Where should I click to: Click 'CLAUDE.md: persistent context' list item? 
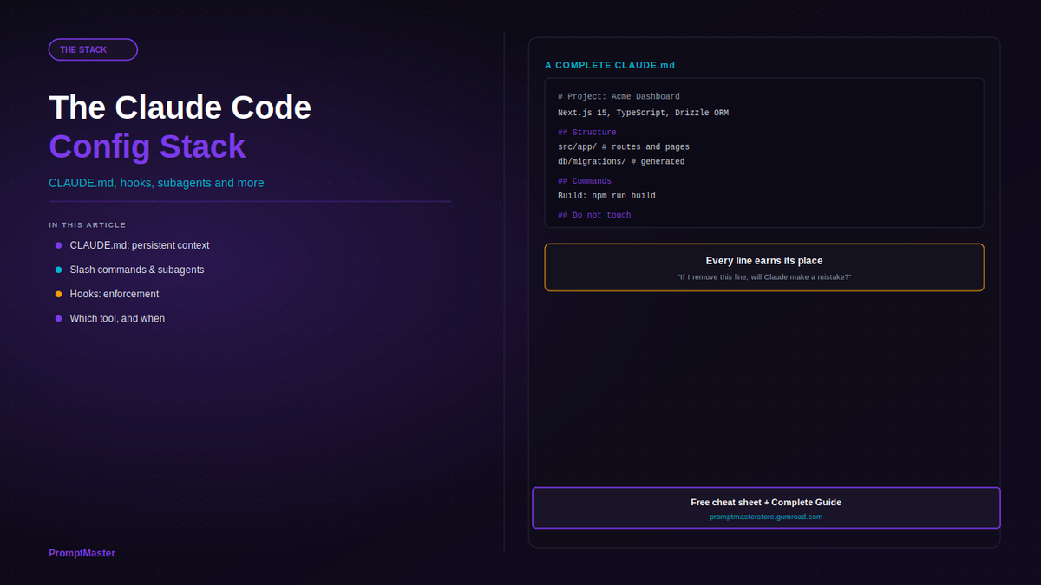pos(140,245)
